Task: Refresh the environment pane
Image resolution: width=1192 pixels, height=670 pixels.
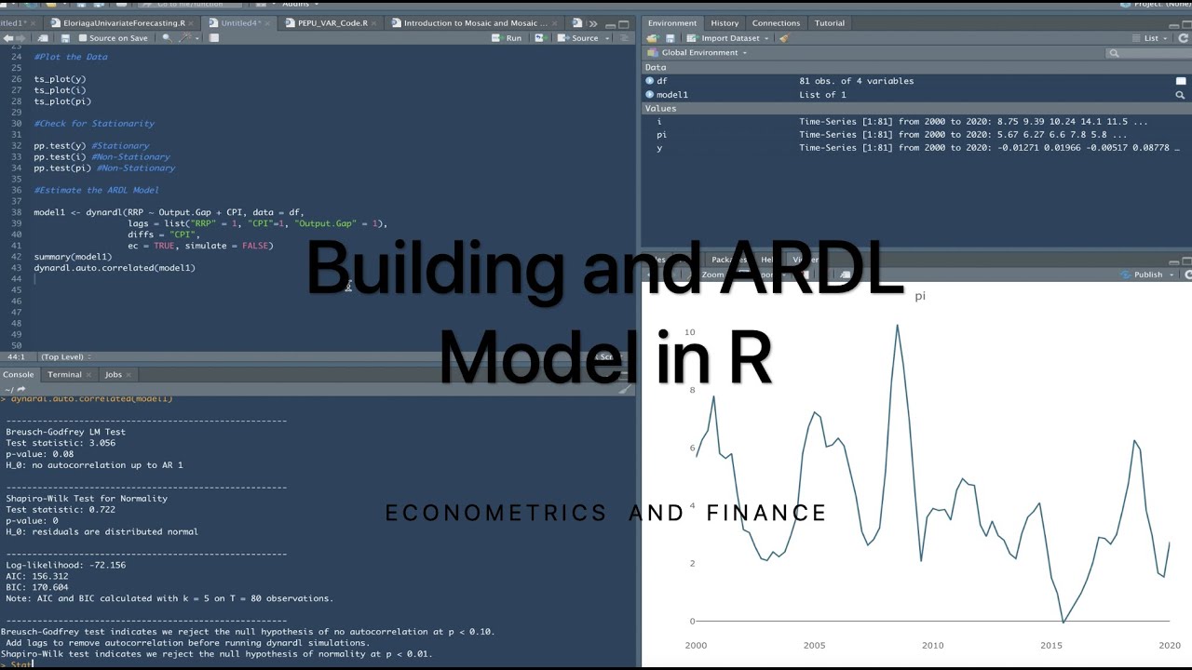Action: pos(1183,38)
